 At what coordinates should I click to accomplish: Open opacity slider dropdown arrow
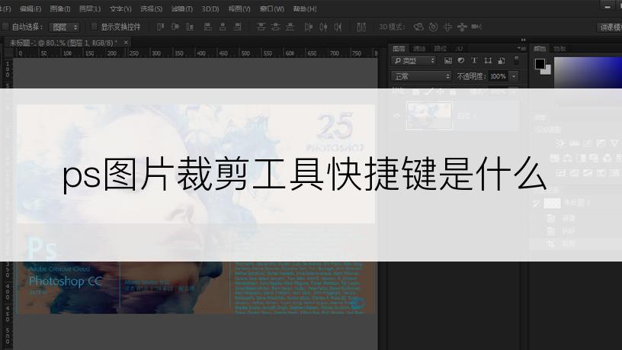point(514,76)
